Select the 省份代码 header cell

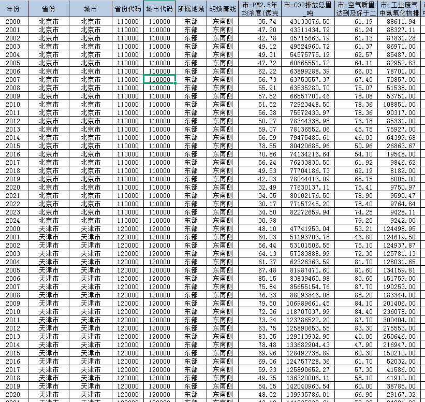128,9
